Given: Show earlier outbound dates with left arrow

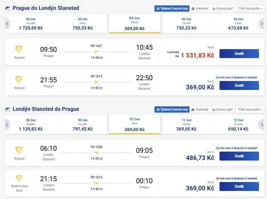Looking at the screenshot, I should click(7, 24).
